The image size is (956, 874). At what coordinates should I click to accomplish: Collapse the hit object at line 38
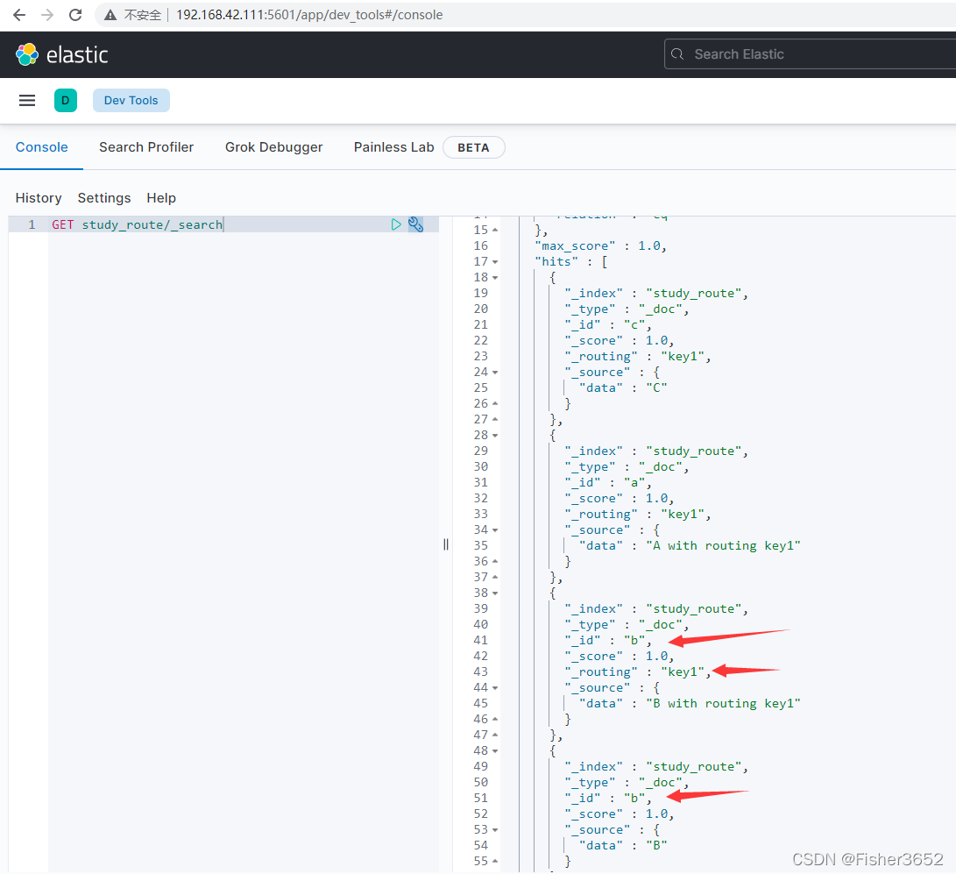495,593
